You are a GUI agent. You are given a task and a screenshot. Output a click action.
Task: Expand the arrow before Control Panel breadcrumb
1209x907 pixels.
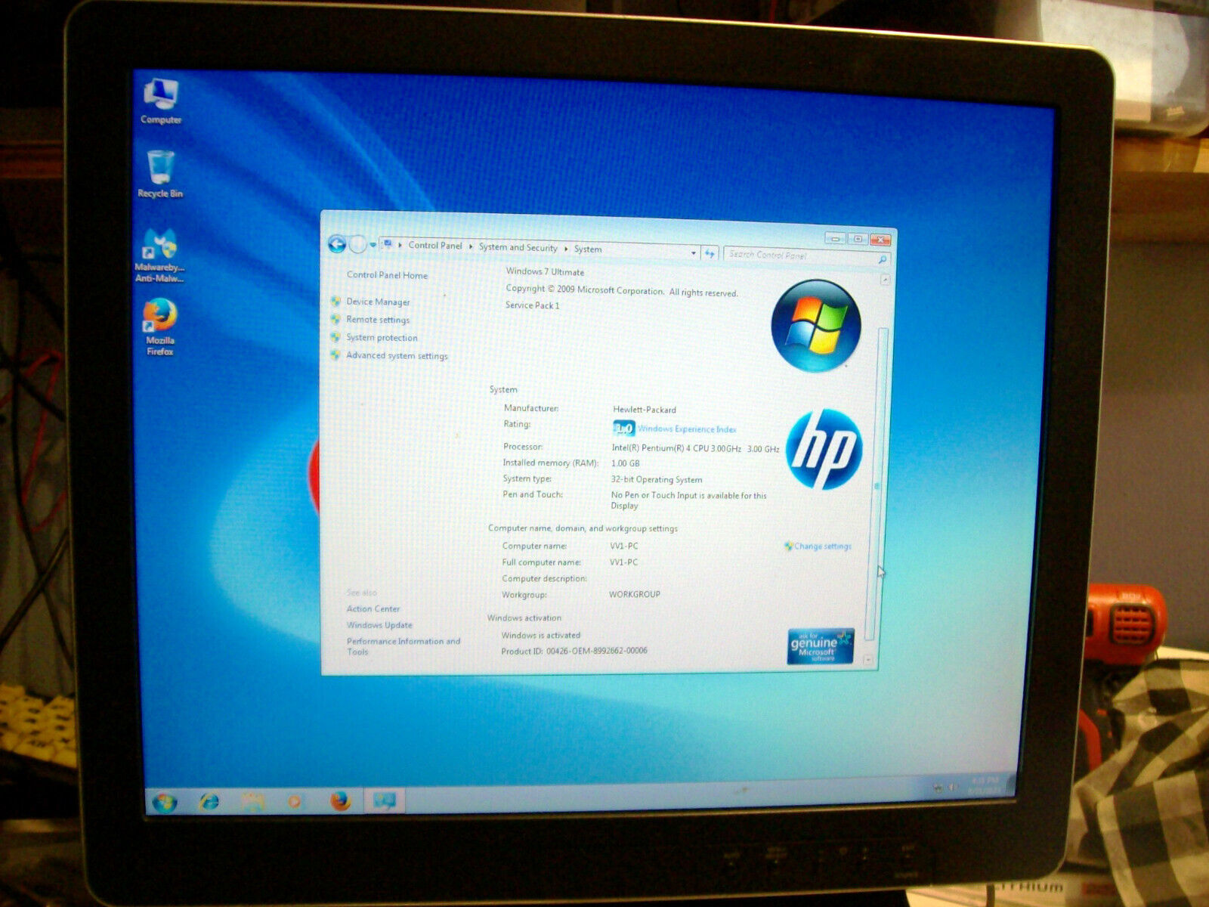[x=400, y=245]
